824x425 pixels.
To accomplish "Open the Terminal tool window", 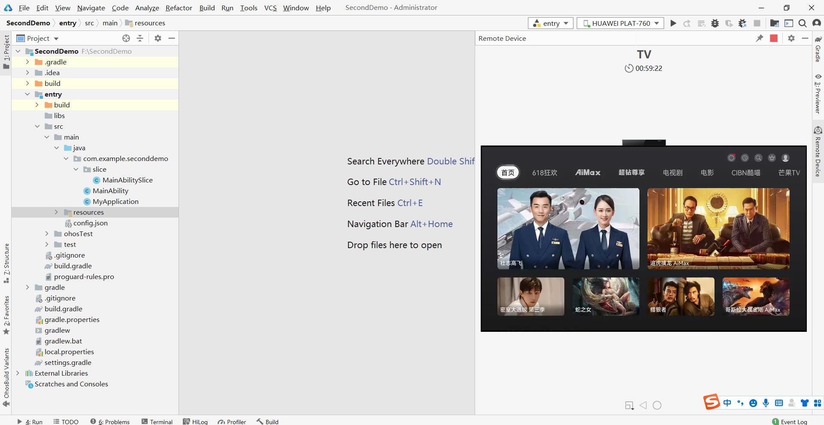I will click(157, 422).
